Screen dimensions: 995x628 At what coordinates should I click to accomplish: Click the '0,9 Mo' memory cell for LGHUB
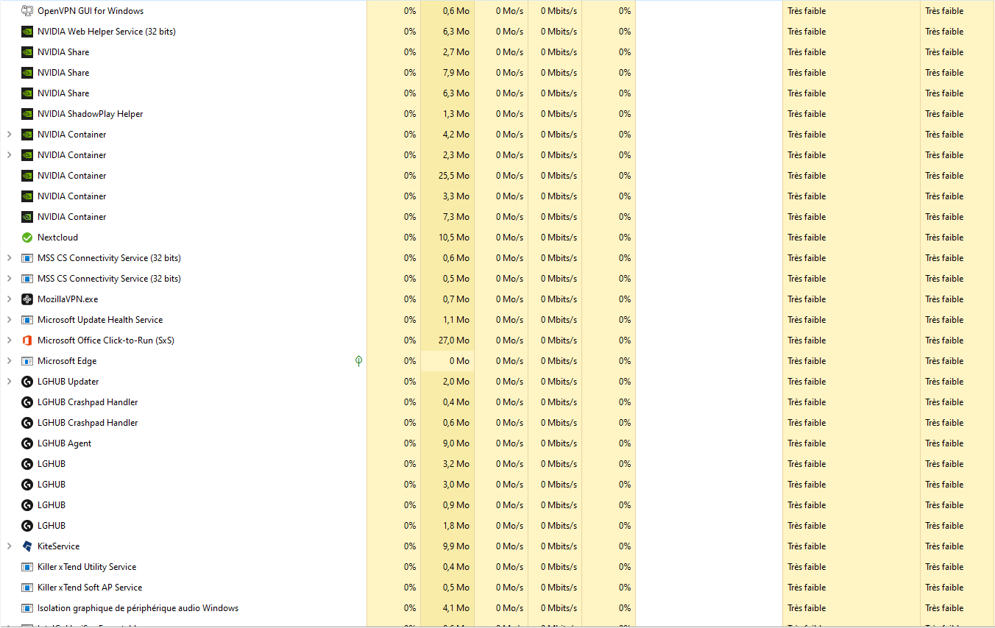(x=447, y=505)
